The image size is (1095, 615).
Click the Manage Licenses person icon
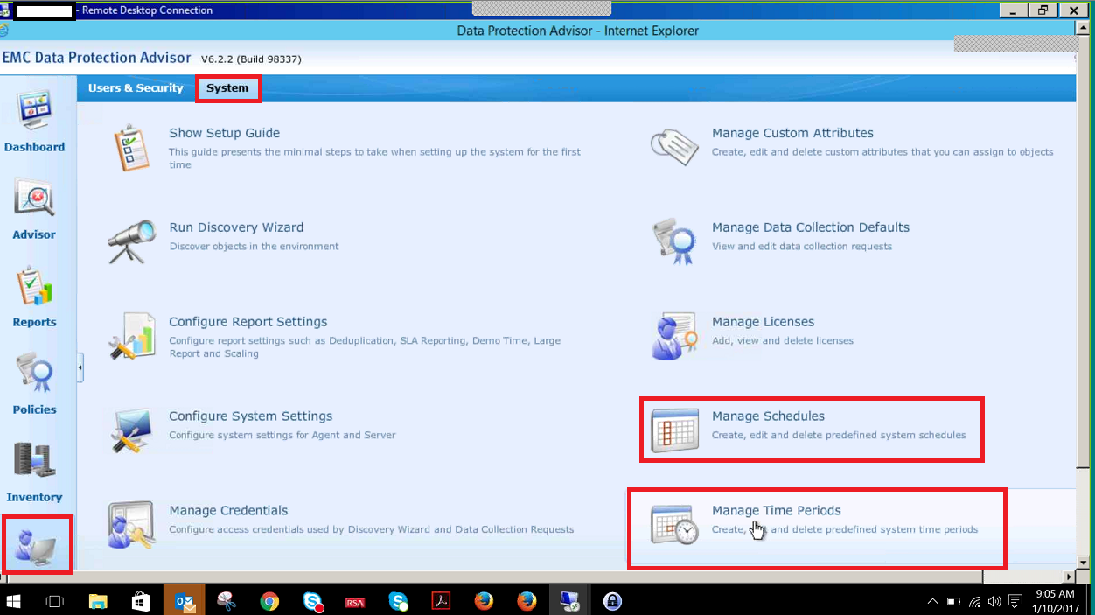[x=674, y=336]
